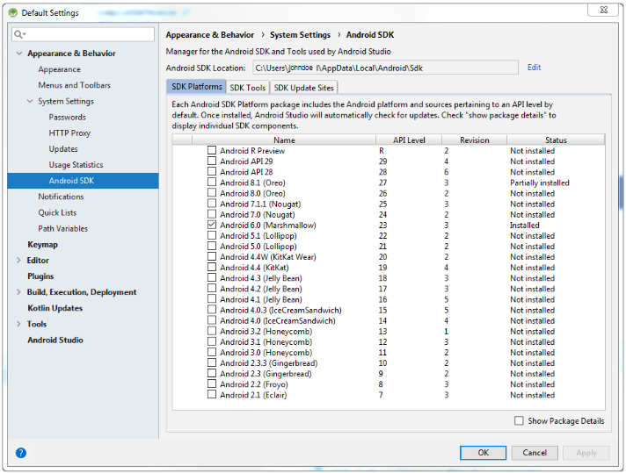The image size is (626, 473).
Task: Check the Android 7.0 (Nougat) checkbox
Action: point(212,214)
